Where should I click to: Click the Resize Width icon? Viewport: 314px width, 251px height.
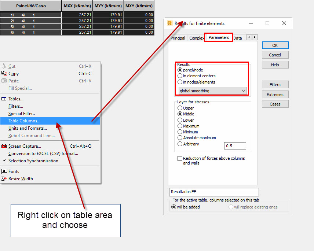[4, 178]
